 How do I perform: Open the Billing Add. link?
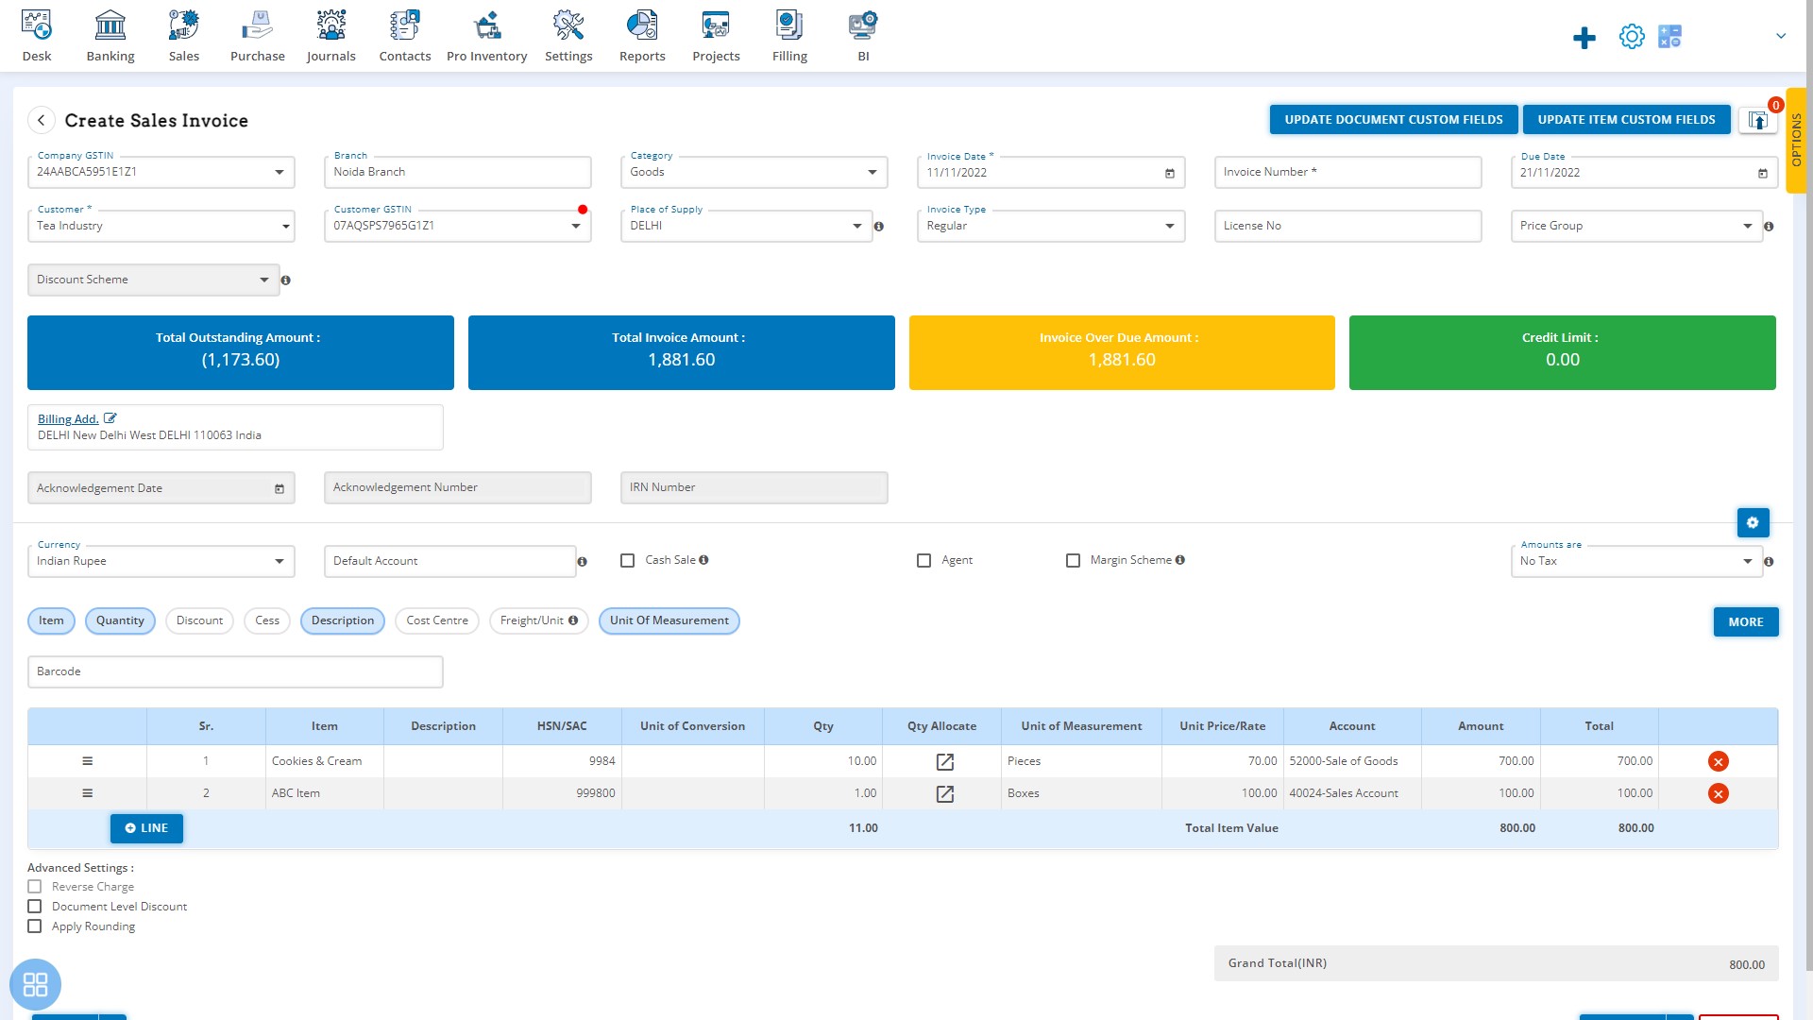click(x=68, y=419)
